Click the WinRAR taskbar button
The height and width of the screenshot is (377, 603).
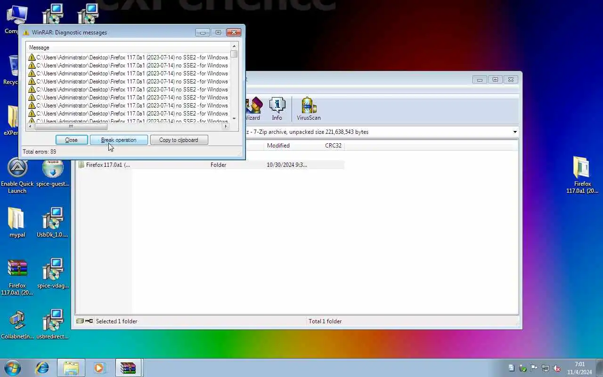tap(128, 368)
